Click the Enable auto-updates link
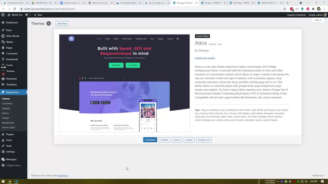The image size is (328, 184). [205, 58]
